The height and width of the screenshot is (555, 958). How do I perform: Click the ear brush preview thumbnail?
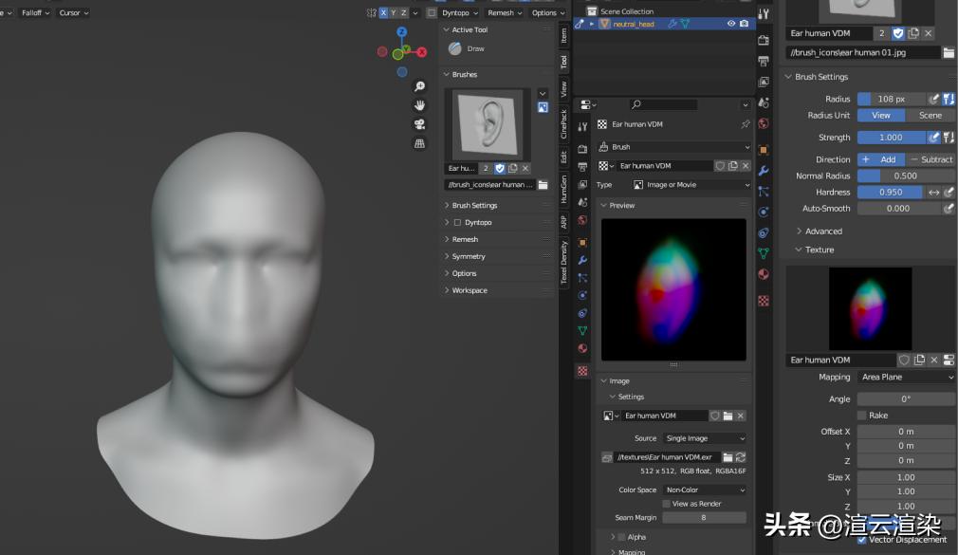coord(486,123)
